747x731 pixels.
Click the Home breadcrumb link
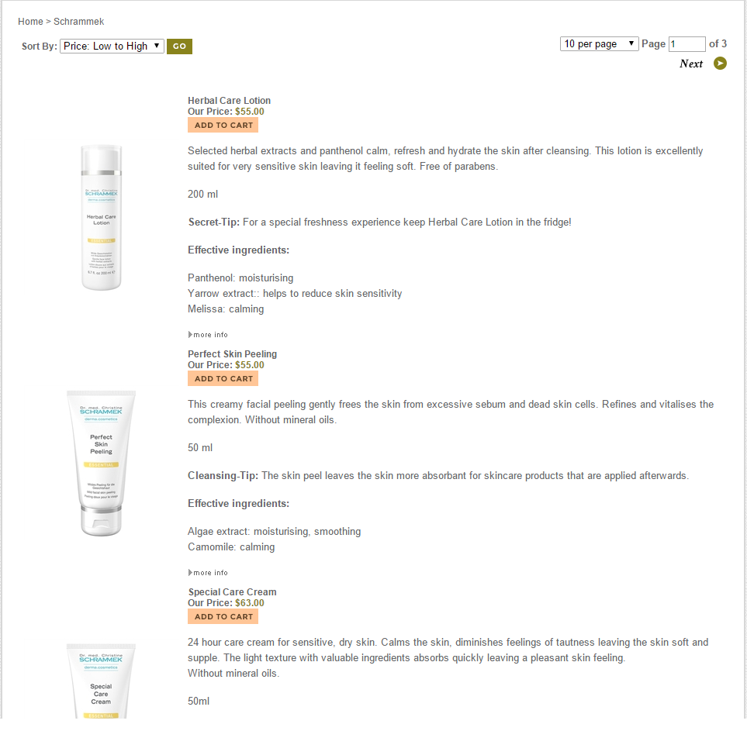point(30,22)
